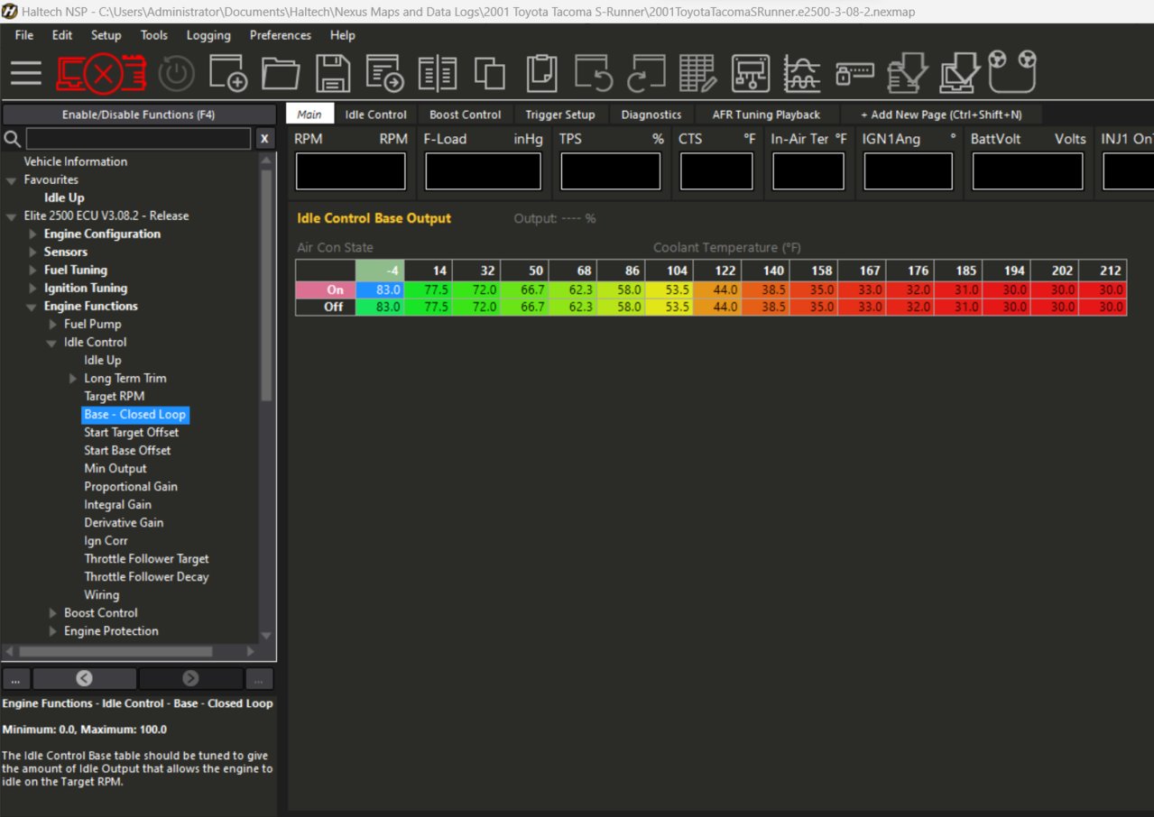
Task: Switch to the Trigger Setup tab
Action: click(x=560, y=115)
